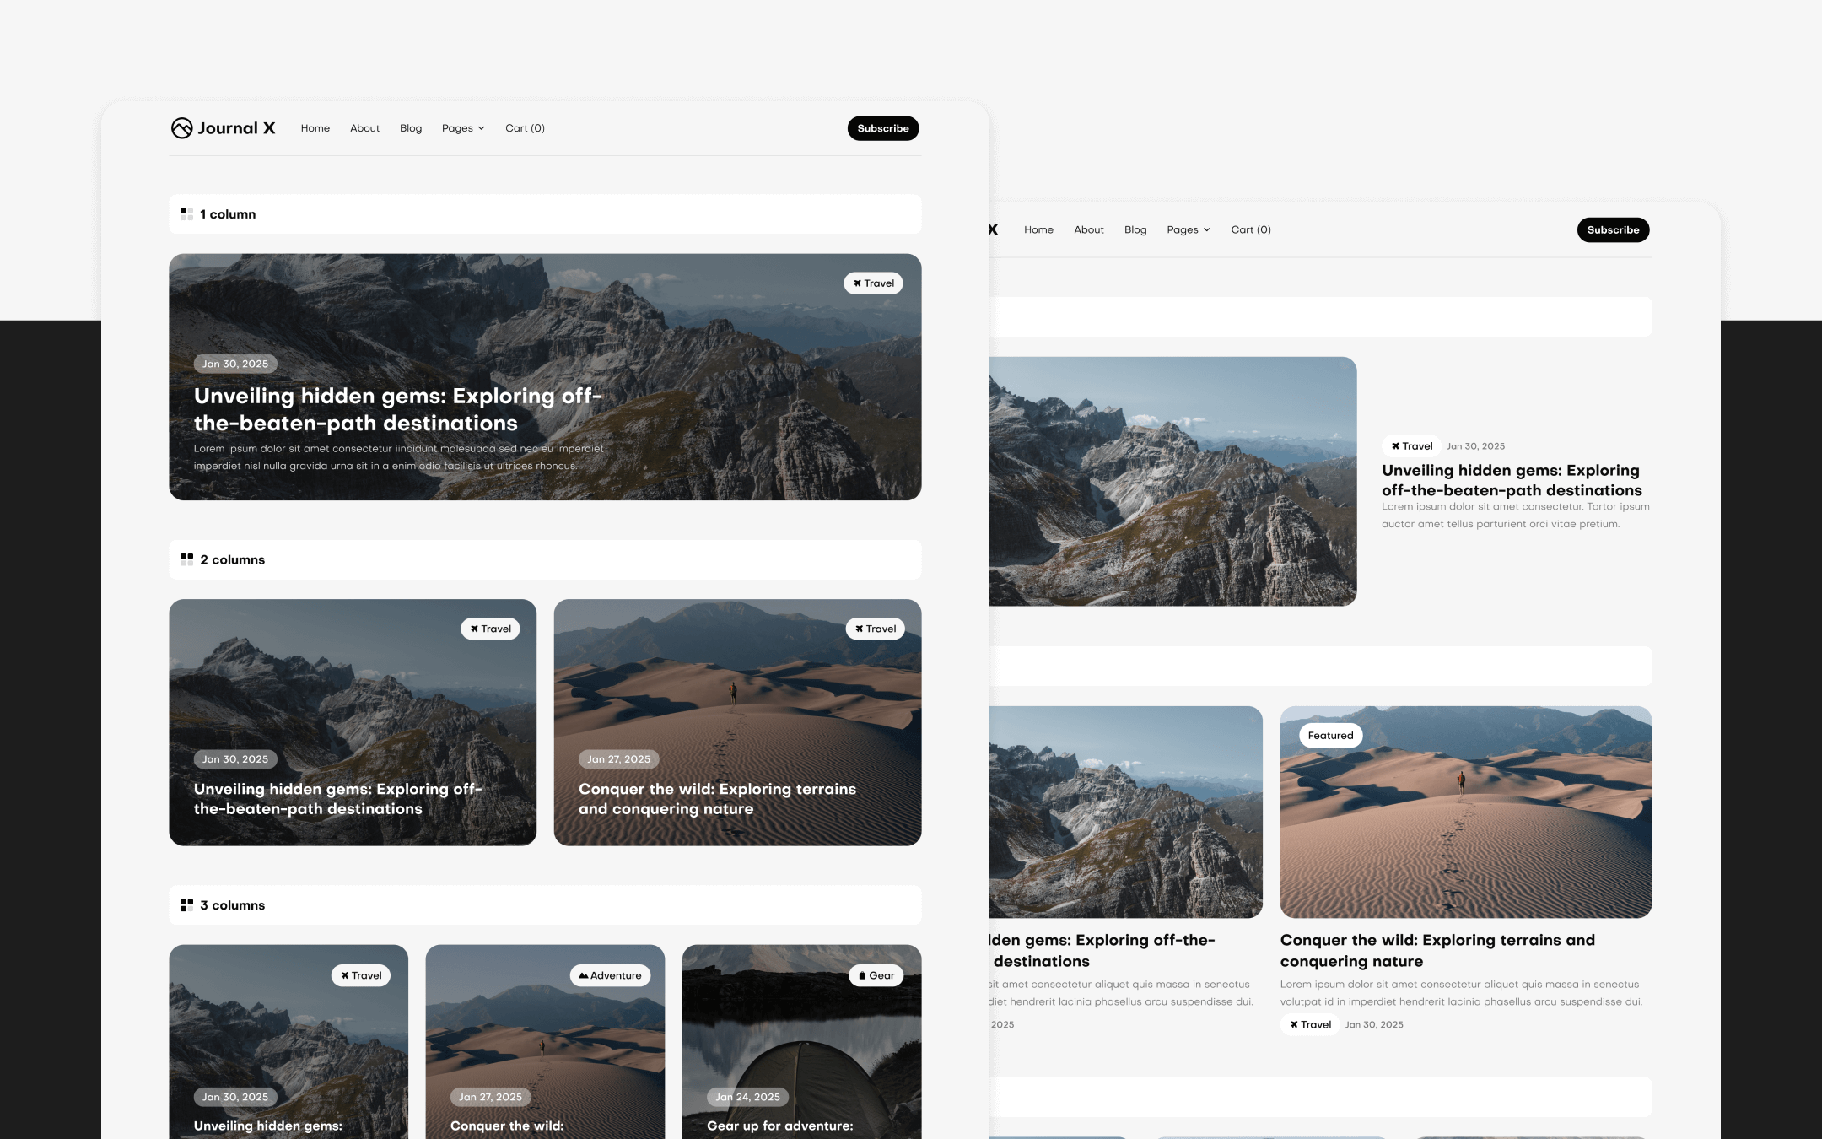The image size is (1822, 1139).
Task: Click the Blog navigation menu item
Action: 411,127
